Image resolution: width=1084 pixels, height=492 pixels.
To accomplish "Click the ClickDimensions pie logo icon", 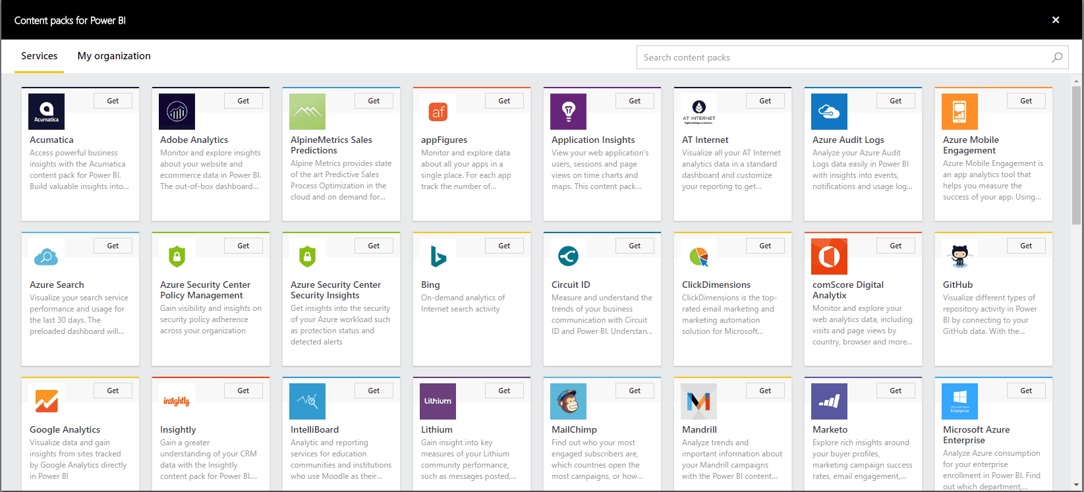I will [699, 256].
